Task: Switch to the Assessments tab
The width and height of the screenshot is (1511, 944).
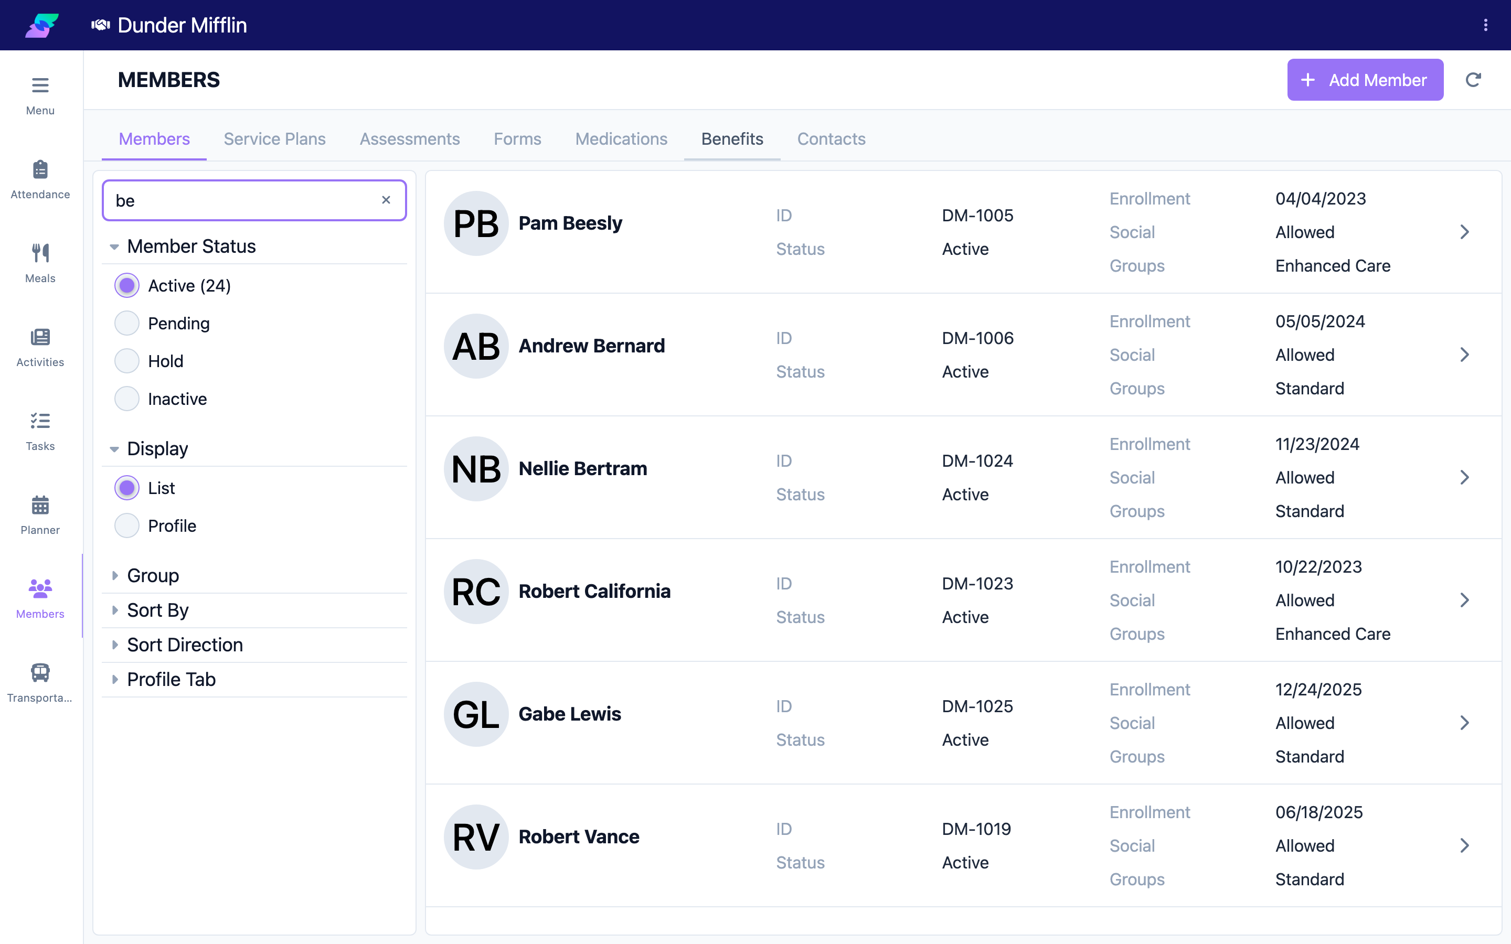Action: pos(410,138)
